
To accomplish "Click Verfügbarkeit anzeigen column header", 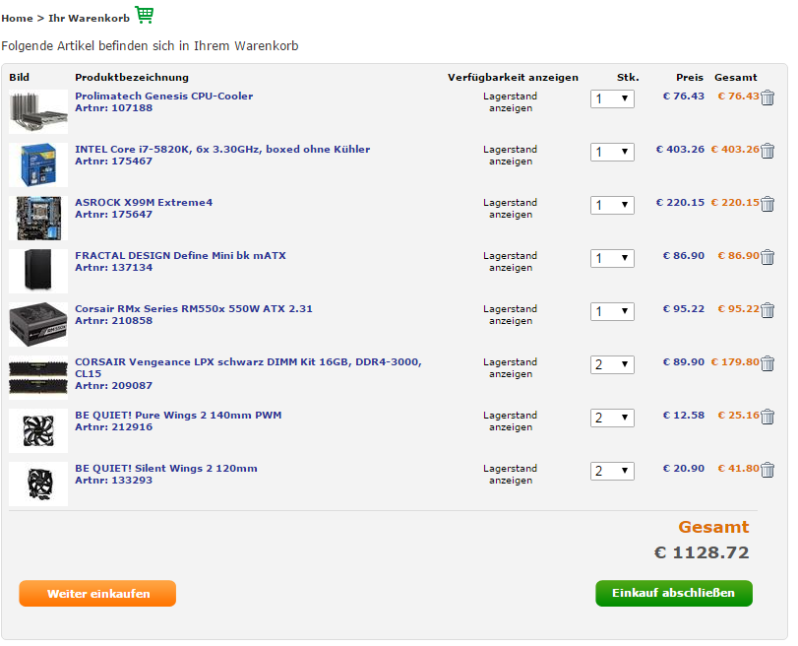I will click(513, 78).
